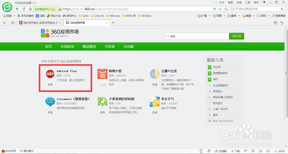Click the green 搜应用 button
The width and height of the screenshot is (288, 154).
236,36
